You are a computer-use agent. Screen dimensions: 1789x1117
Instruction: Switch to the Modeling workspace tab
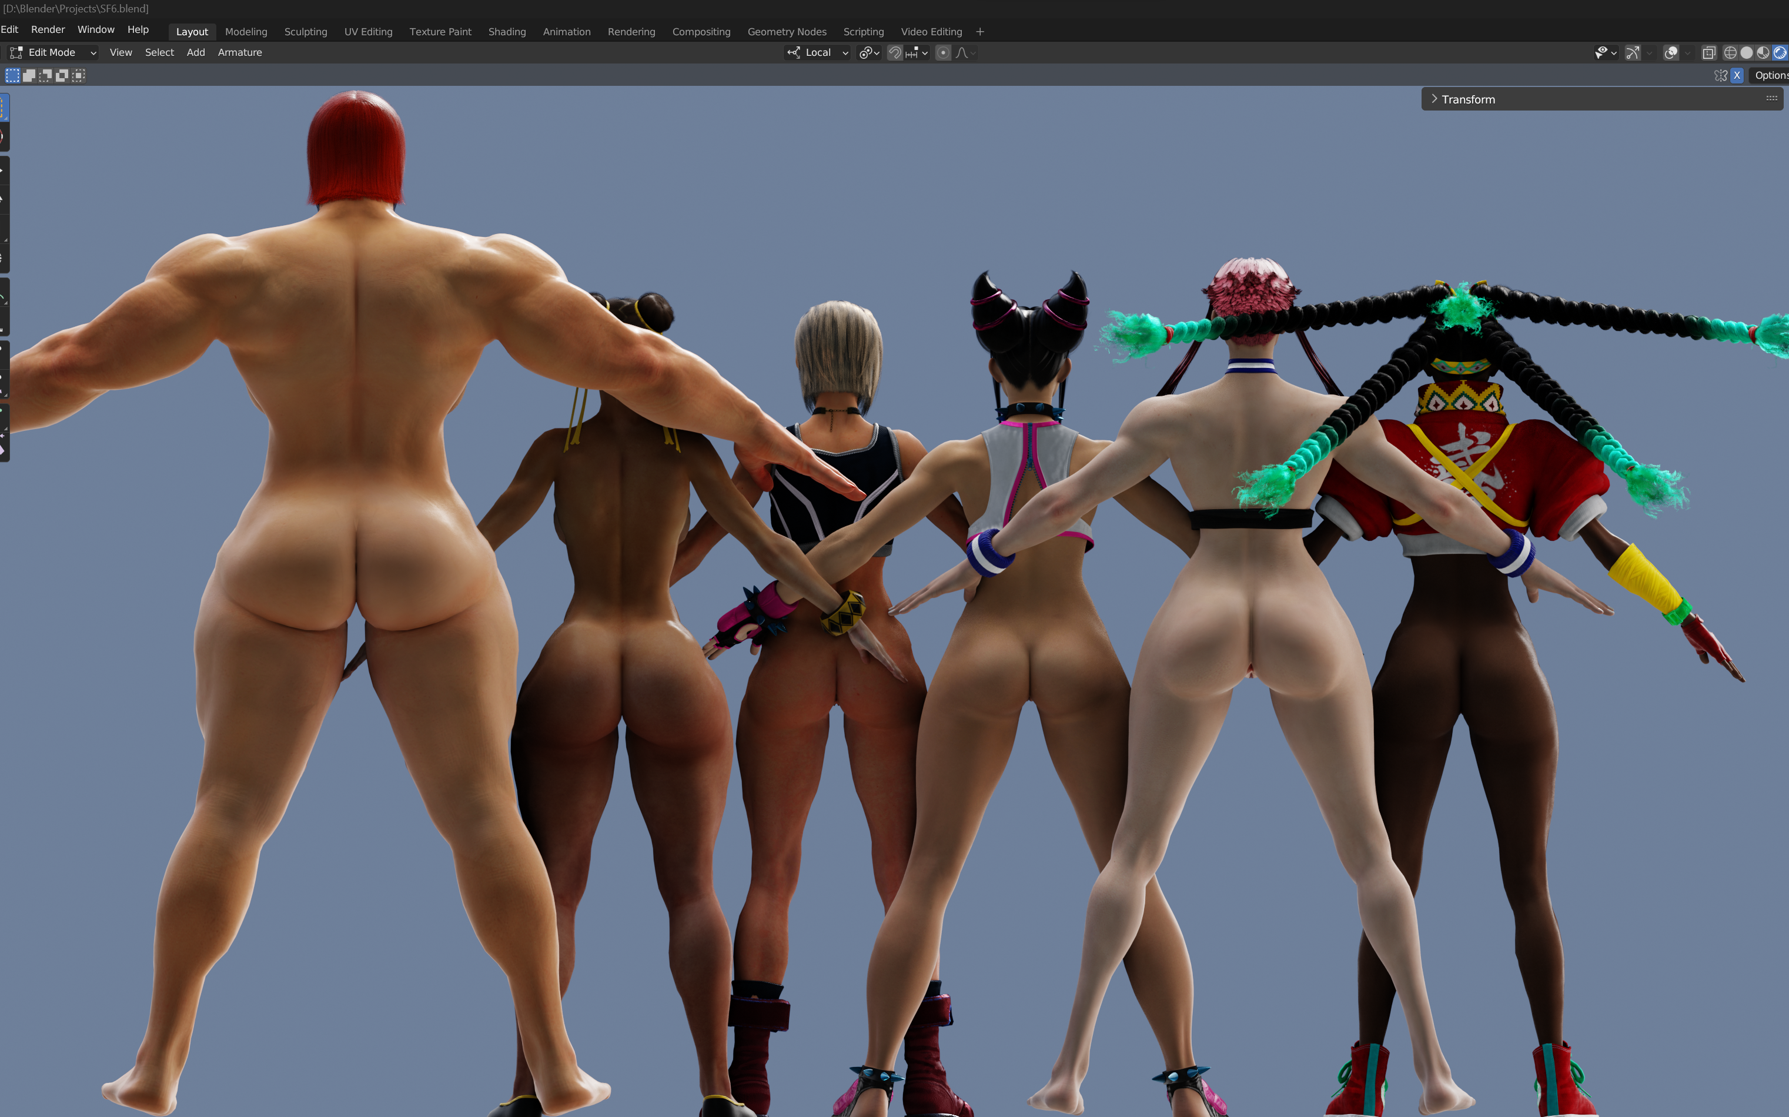(246, 32)
